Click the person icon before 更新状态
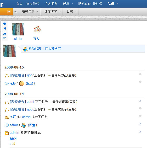The image size is (147, 148). (25, 49)
